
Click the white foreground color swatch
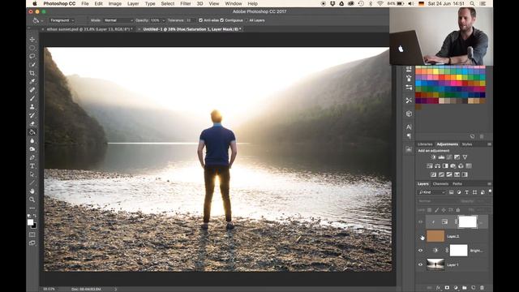(31, 222)
